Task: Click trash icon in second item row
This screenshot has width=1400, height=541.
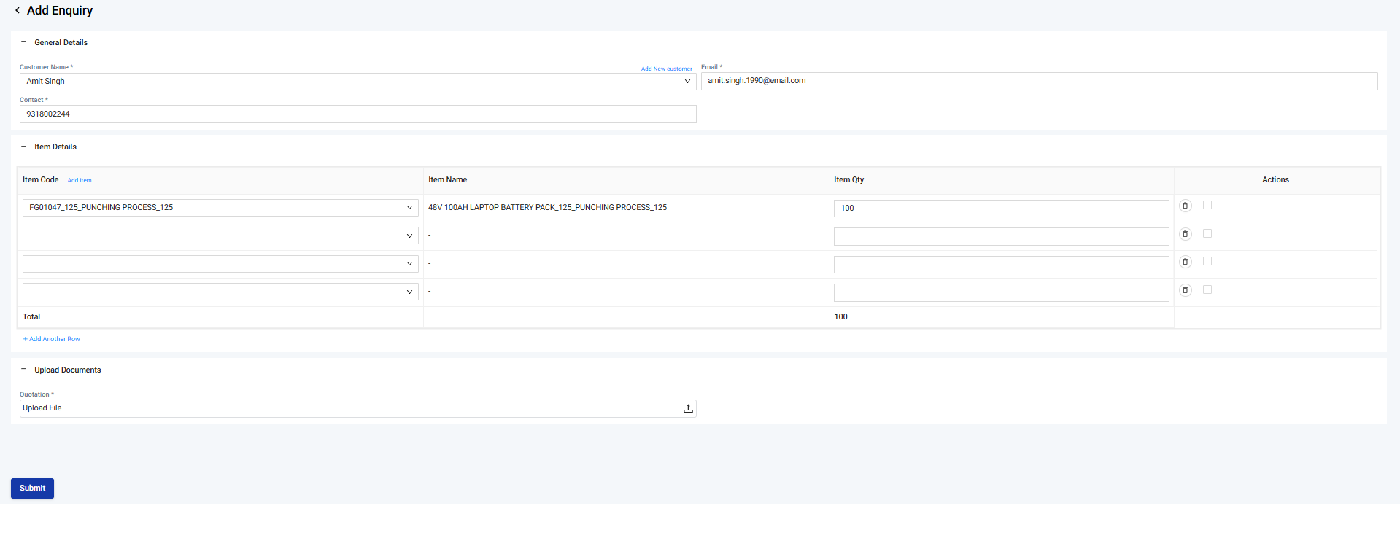Action: pyautogui.click(x=1185, y=234)
